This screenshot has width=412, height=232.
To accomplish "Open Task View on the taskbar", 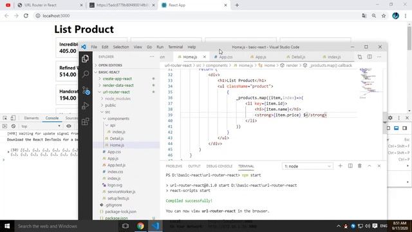I will (126, 226).
